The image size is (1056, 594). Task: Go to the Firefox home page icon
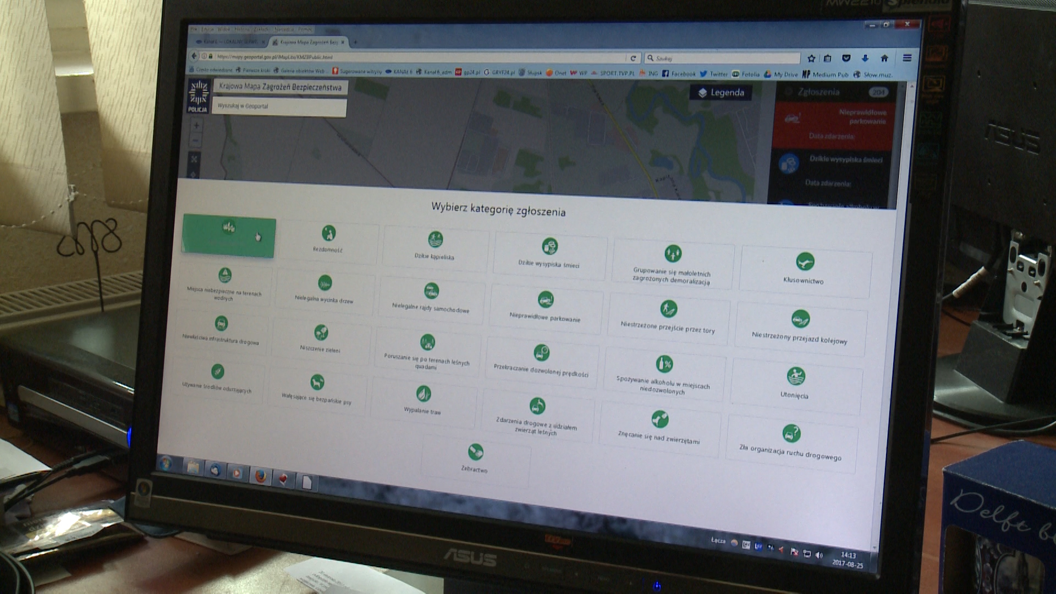click(884, 58)
